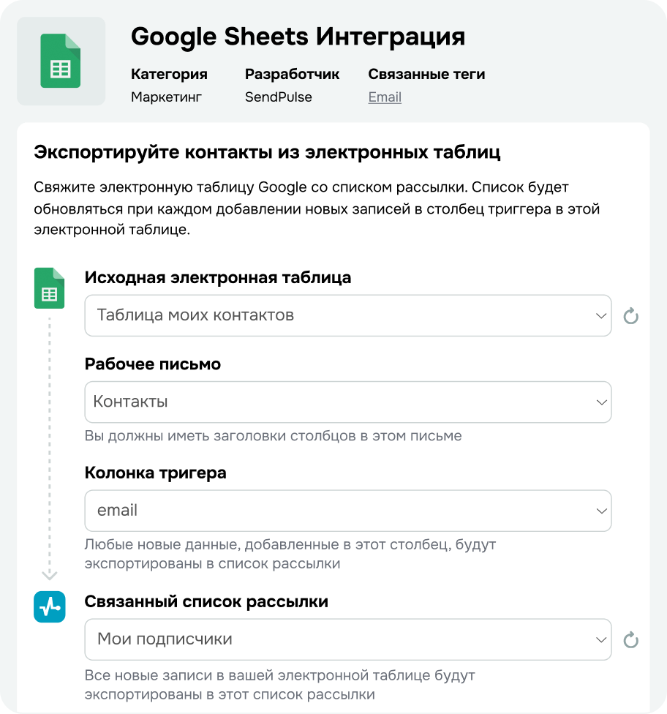Click the large Google Sheets logo thumbnail
Screen dimensions: 667x714
(61, 61)
